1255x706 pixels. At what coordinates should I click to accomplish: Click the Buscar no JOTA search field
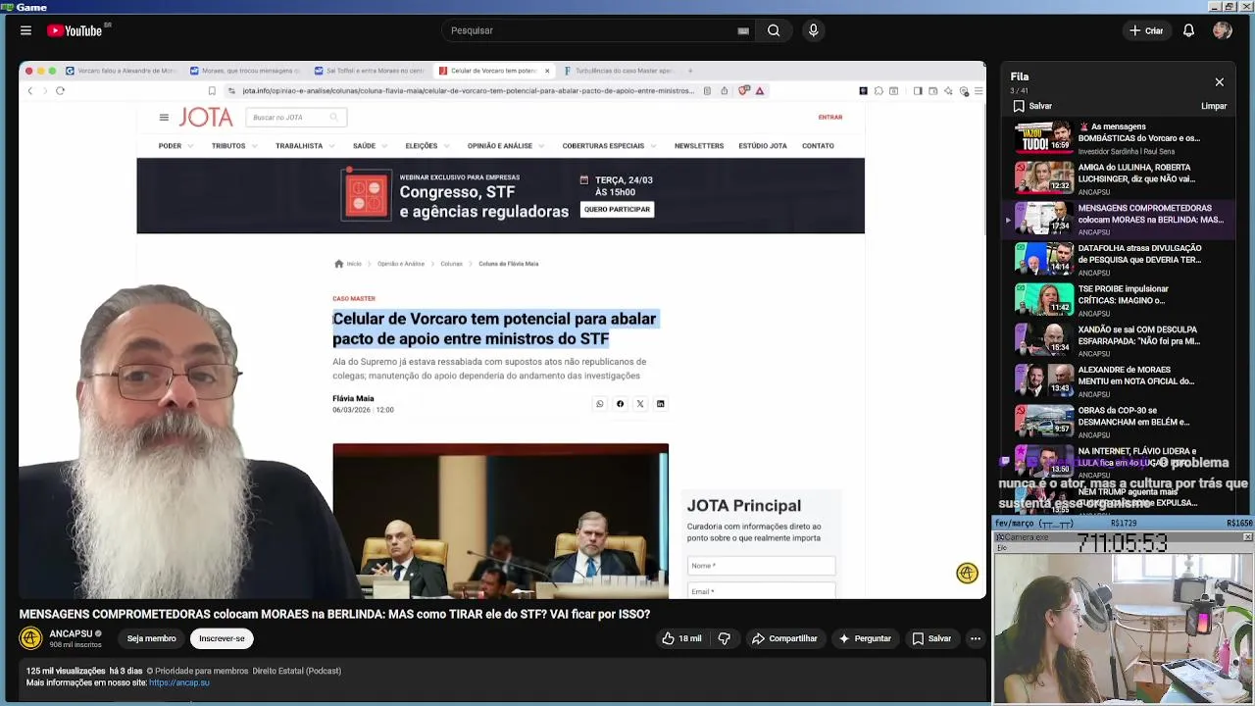[297, 118]
